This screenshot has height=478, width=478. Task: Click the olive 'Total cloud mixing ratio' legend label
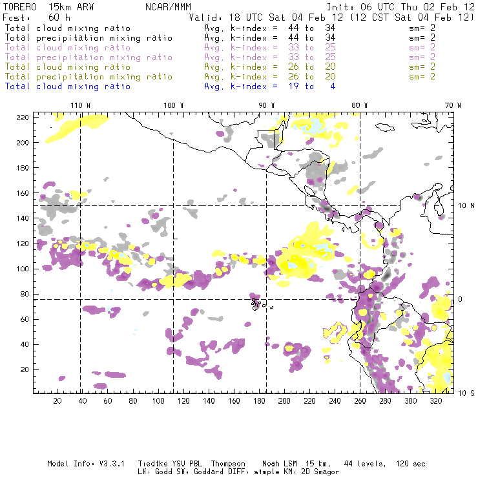pos(68,67)
